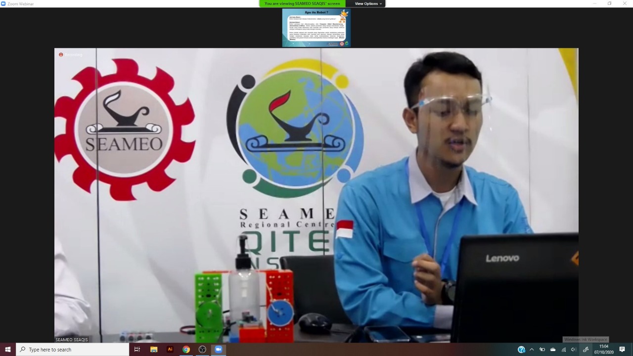
Task: Click the green 'You are viewing' screen banner
Action: click(x=302, y=3)
